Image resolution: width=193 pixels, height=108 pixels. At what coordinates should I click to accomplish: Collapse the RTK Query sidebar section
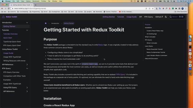pos(27,68)
